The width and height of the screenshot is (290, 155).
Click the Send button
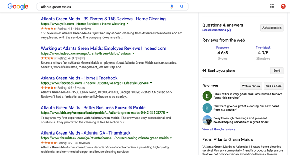pyautogui.click(x=277, y=70)
